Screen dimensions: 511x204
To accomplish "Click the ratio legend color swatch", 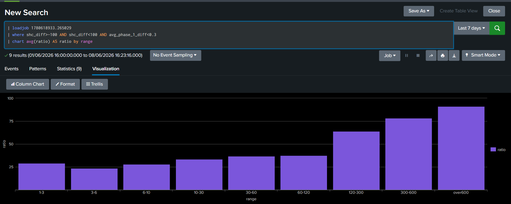I will 493,149.
